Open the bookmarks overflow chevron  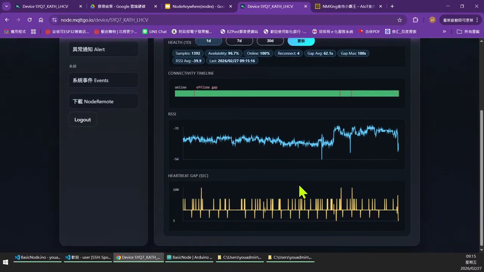point(444,32)
